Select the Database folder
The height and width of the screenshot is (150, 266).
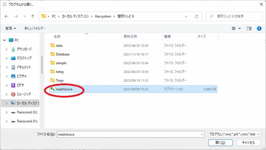click(63, 54)
